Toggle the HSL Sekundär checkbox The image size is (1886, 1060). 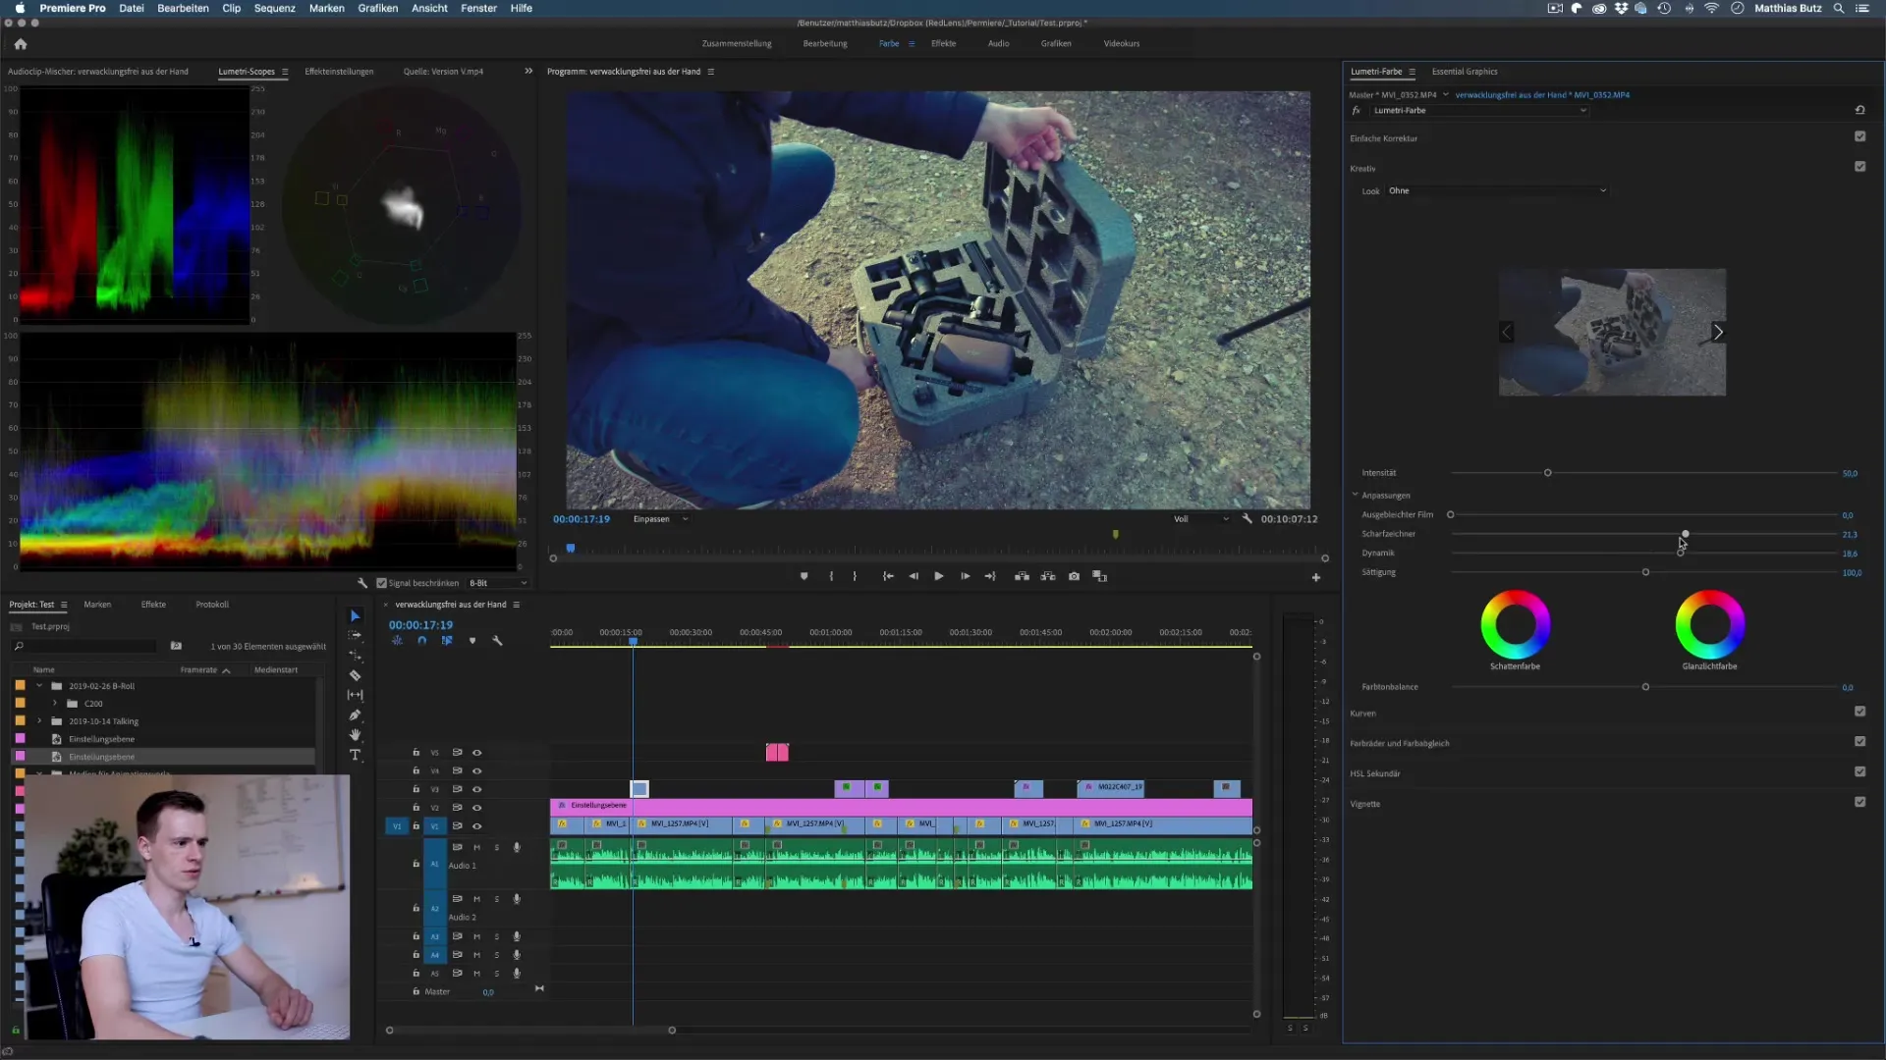point(1859,772)
